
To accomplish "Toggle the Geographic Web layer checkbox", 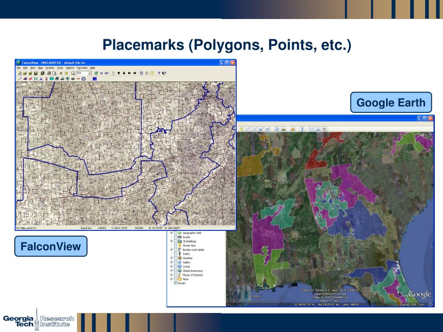I will point(176,233).
